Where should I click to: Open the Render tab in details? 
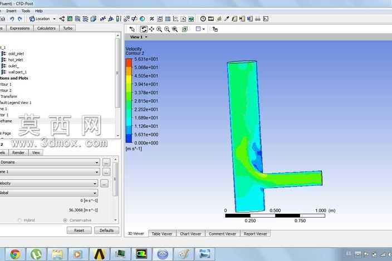coord(18,152)
